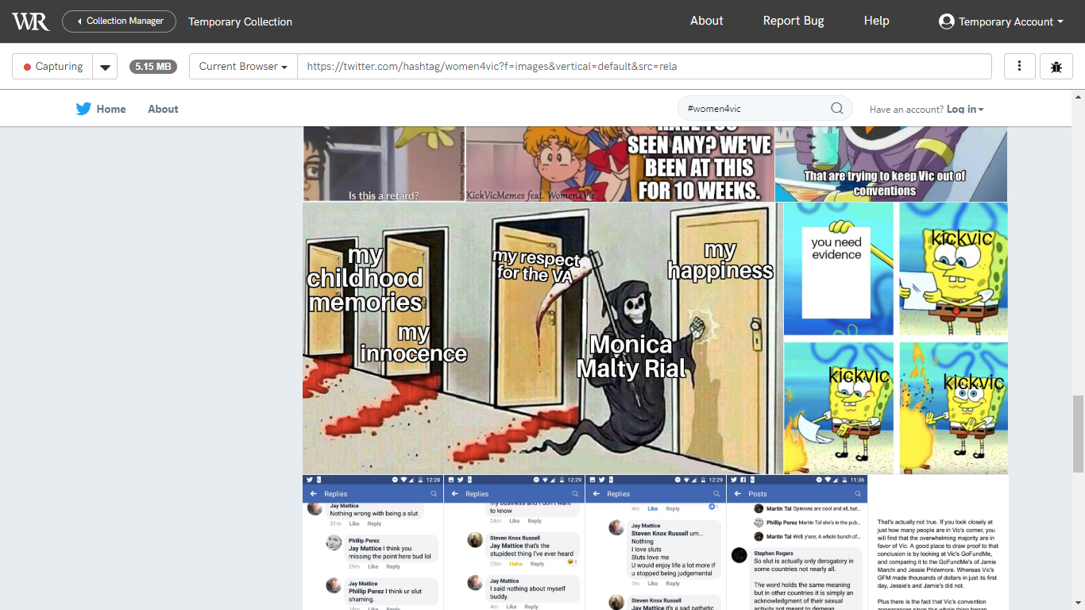Screen dimensions: 1085x610
Task: Open the 'Is this a retard?' meme image
Action: click(x=384, y=164)
